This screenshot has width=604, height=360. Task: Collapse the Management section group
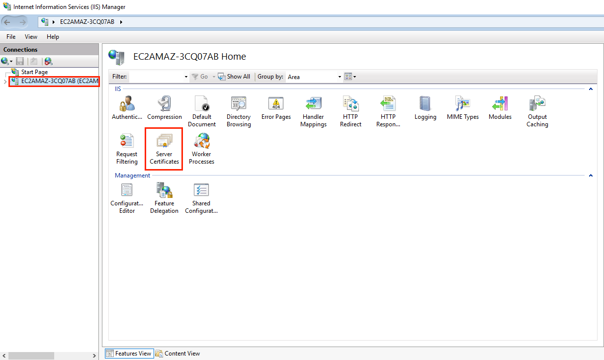click(591, 176)
